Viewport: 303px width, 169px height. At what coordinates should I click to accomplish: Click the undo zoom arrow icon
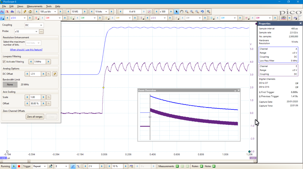pos(202,12)
